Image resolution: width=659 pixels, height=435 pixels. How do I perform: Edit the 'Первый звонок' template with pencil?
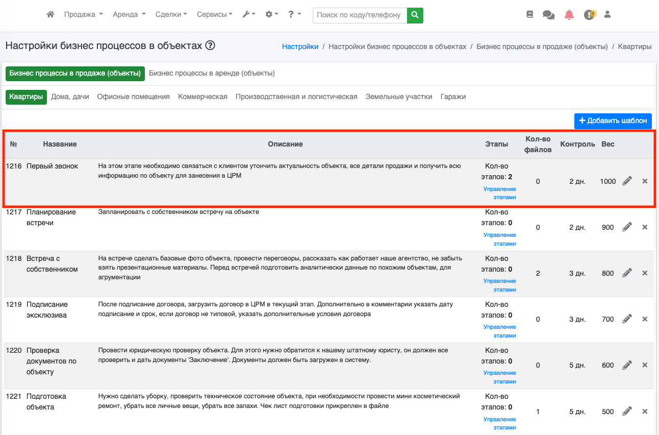click(627, 181)
